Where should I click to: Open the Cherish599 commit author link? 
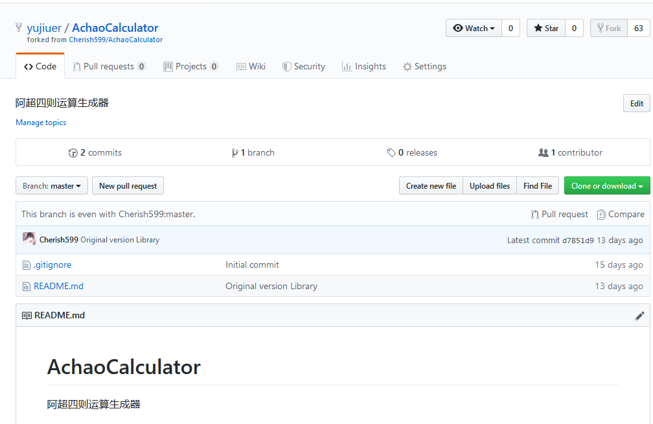(59, 240)
